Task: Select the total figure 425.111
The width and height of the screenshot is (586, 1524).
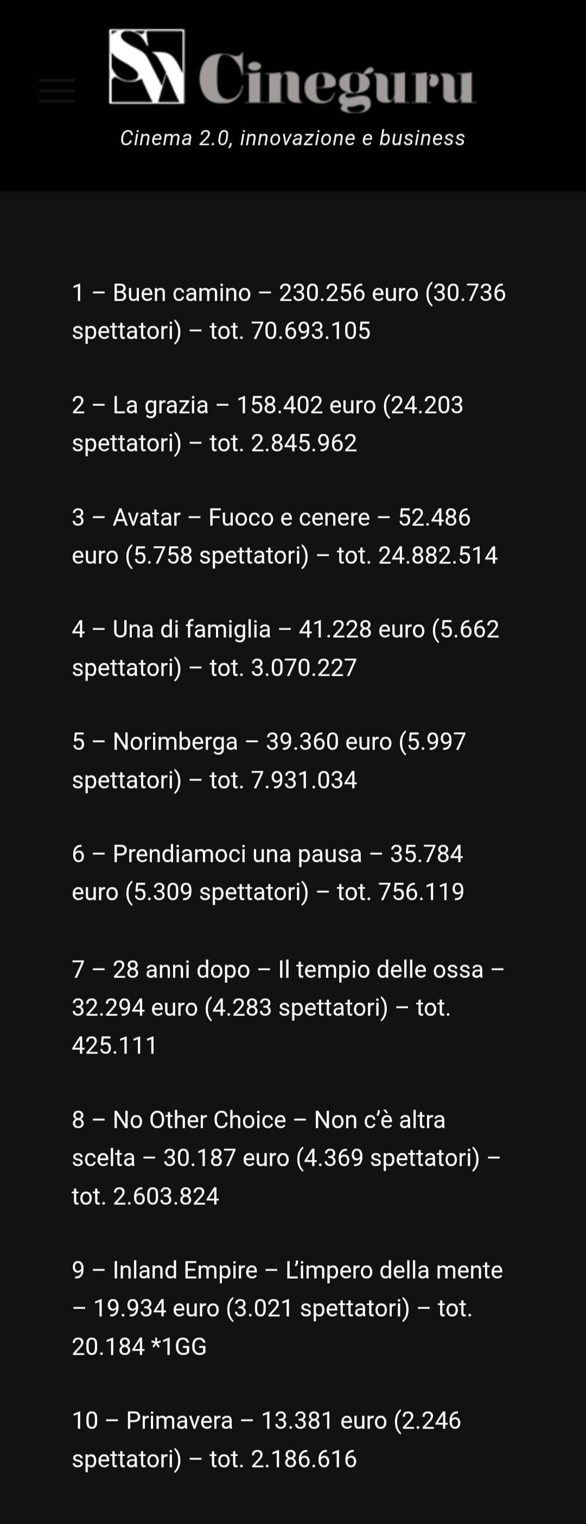Action: click(114, 1045)
